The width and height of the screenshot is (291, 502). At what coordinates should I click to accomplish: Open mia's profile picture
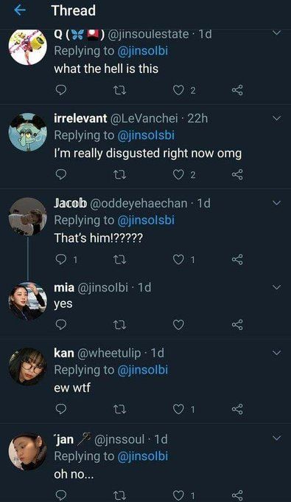(28, 301)
